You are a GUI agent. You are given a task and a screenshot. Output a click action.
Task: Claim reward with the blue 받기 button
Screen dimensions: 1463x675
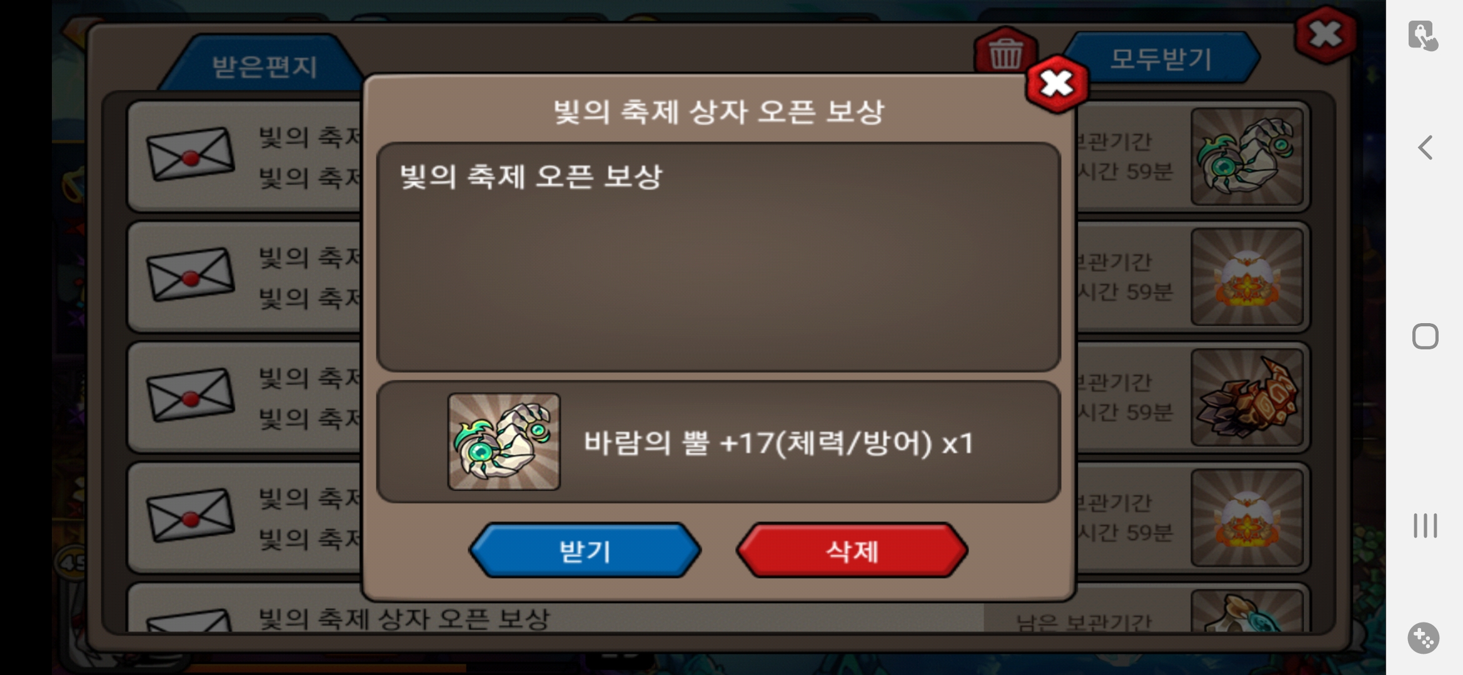pyautogui.click(x=585, y=551)
